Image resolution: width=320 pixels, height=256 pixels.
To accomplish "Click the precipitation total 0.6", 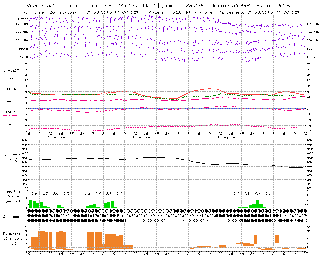I will pos(55,194).
